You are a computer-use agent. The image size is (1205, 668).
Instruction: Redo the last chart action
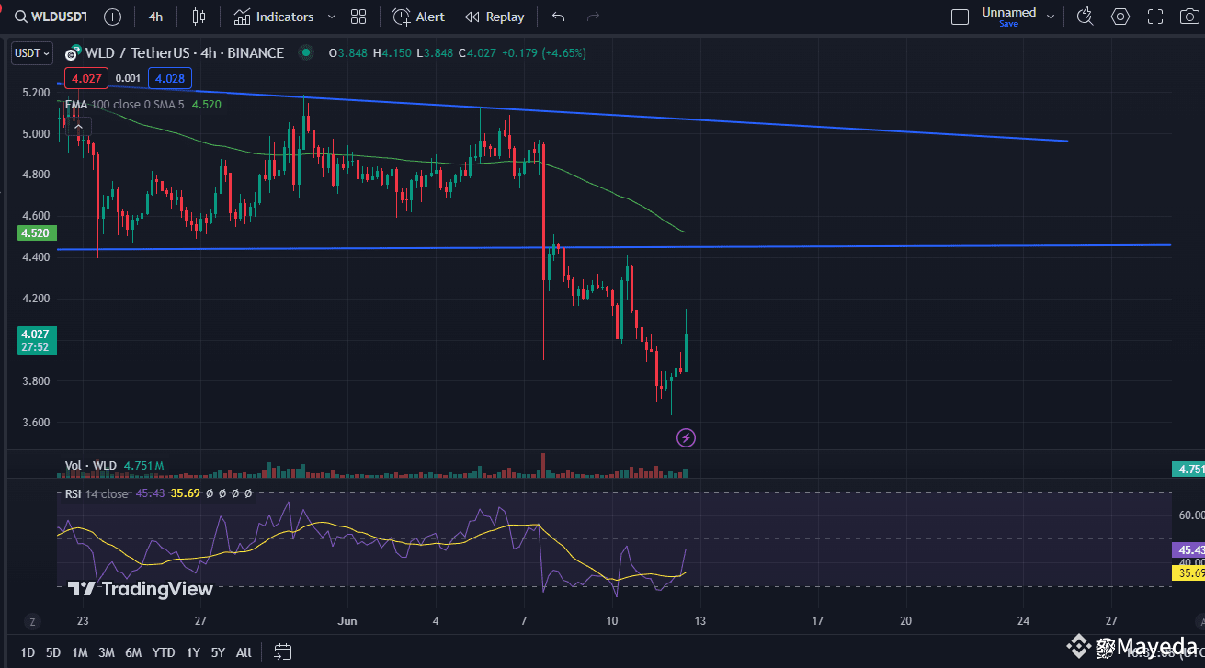pyautogui.click(x=592, y=16)
